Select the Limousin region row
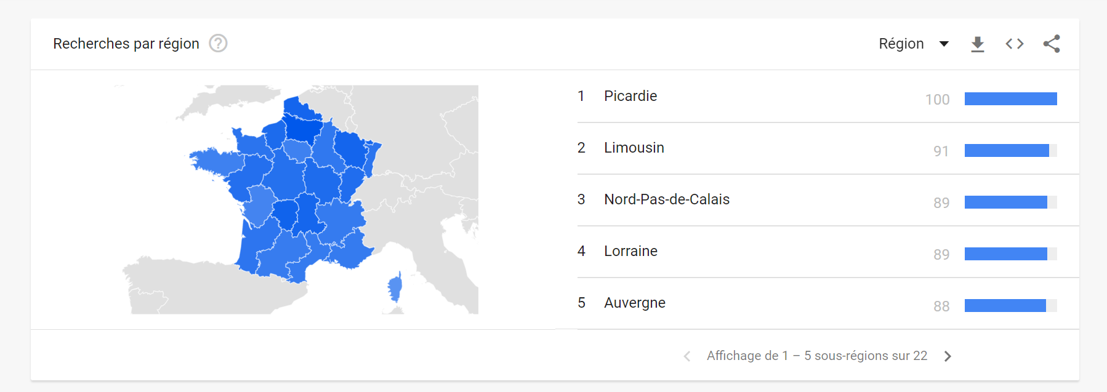The image size is (1107, 392). (x=634, y=148)
